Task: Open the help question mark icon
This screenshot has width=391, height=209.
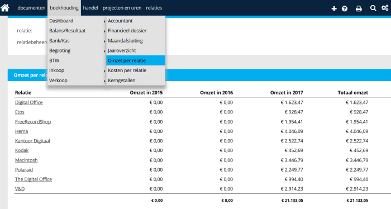Action: point(345,9)
